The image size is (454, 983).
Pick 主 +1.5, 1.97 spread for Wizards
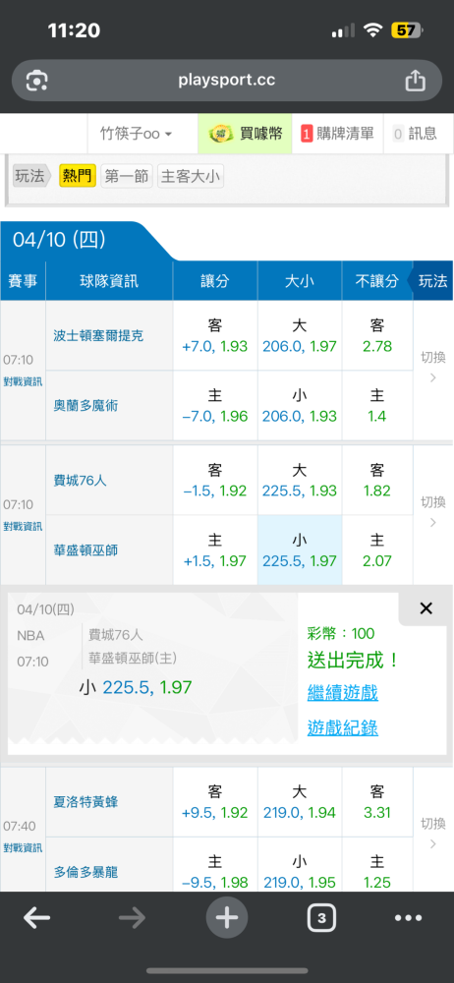click(215, 550)
